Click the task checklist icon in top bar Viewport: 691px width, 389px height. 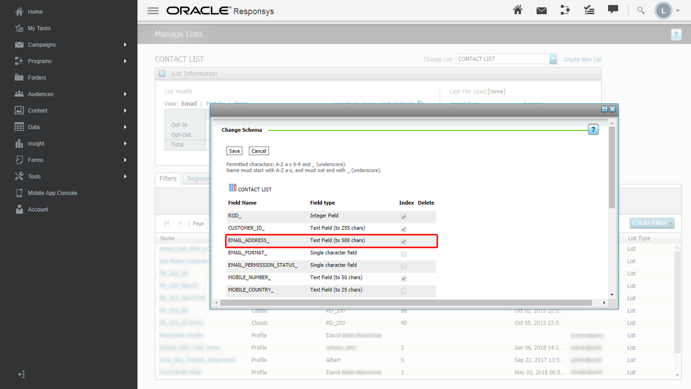[589, 10]
